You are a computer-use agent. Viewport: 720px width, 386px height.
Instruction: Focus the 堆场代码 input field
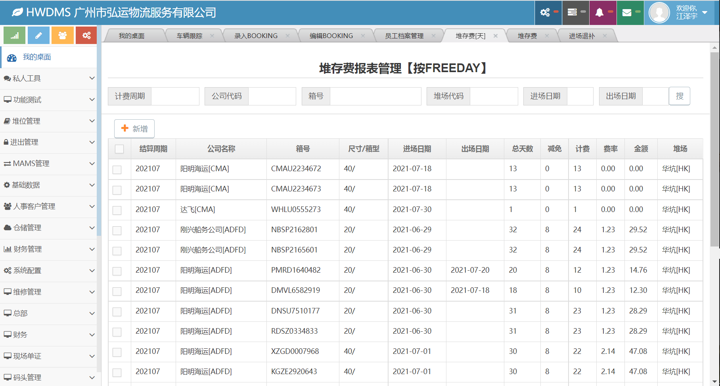point(494,96)
